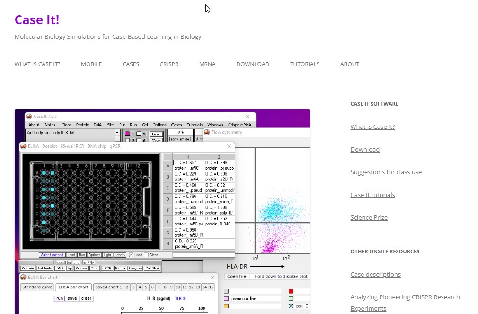Uncheck the Load checkbox in ELISA window
Screen dimensions: 478x314
tap(131, 255)
